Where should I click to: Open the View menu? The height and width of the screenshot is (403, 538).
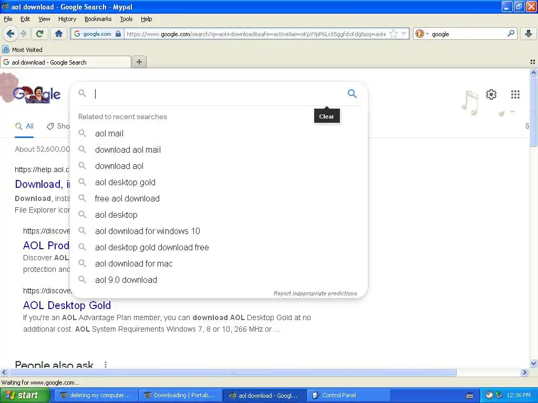pos(44,19)
